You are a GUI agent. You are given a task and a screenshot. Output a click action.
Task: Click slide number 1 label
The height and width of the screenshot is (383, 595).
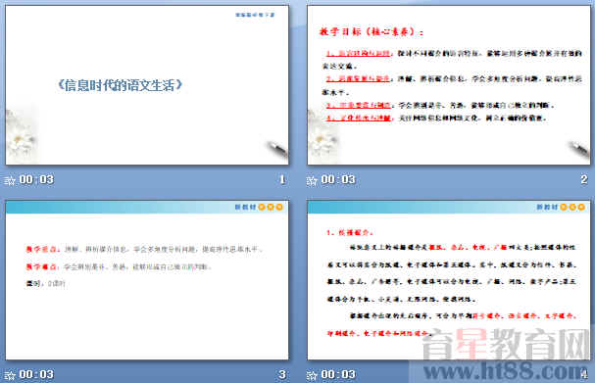click(x=282, y=179)
